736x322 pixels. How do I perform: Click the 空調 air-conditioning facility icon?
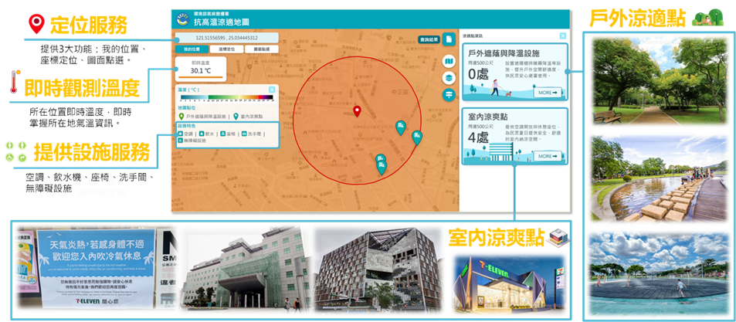(180, 134)
